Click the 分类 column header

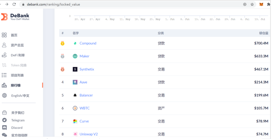pyautogui.click(x=161, y=33)
